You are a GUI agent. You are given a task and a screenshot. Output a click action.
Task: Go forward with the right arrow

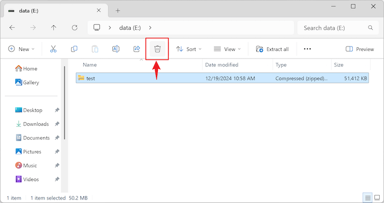click(x=33, y=28)
